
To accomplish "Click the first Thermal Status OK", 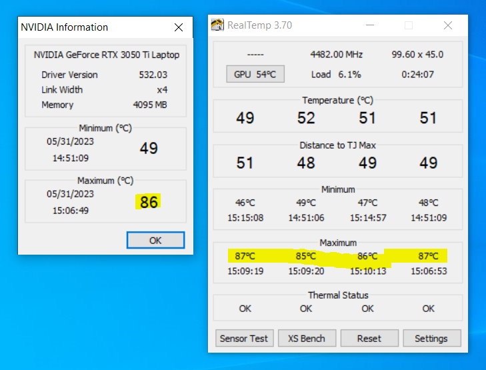I will (245, 309).
